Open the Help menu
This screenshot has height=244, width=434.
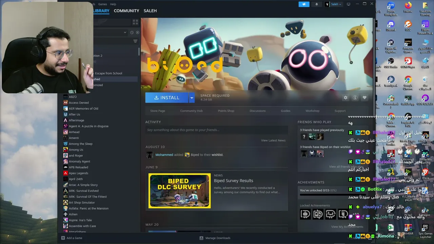coord(113,4)
